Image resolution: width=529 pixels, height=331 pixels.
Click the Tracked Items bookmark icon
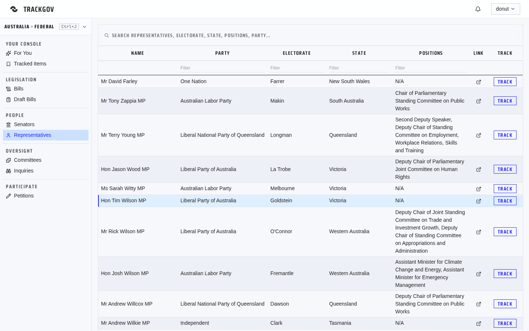[8, 64]
